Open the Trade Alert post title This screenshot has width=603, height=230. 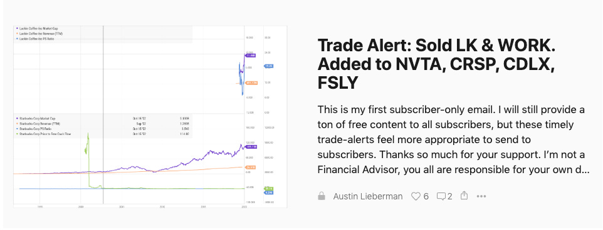436,64
